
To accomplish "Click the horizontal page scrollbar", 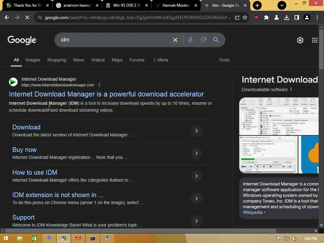I will click(x=140, y=231).
